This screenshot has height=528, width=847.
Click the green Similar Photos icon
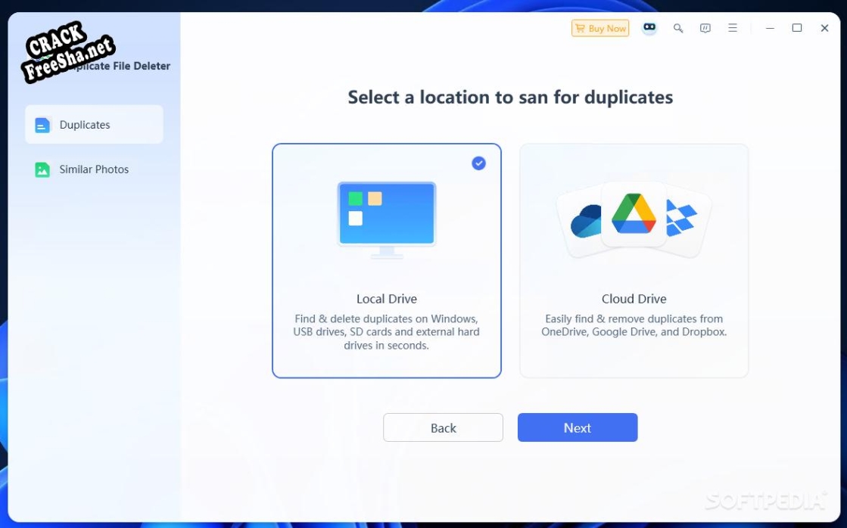pos(42,169)
